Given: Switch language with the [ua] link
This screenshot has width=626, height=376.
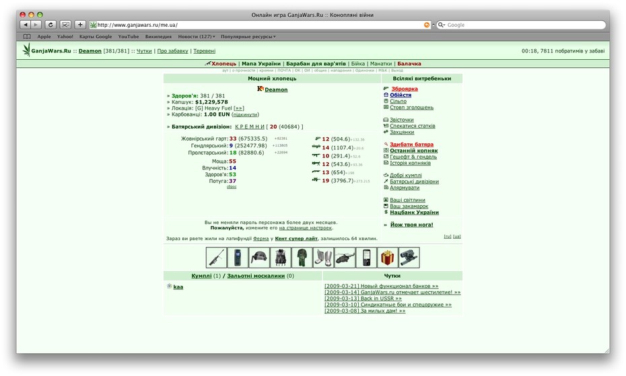Looking at the screenshot, I should (x=457, y=236).
